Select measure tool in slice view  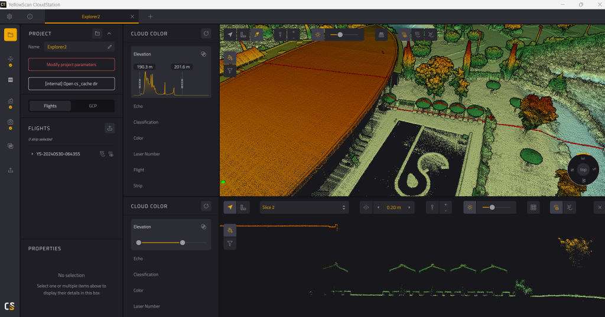tap(243, 207)
